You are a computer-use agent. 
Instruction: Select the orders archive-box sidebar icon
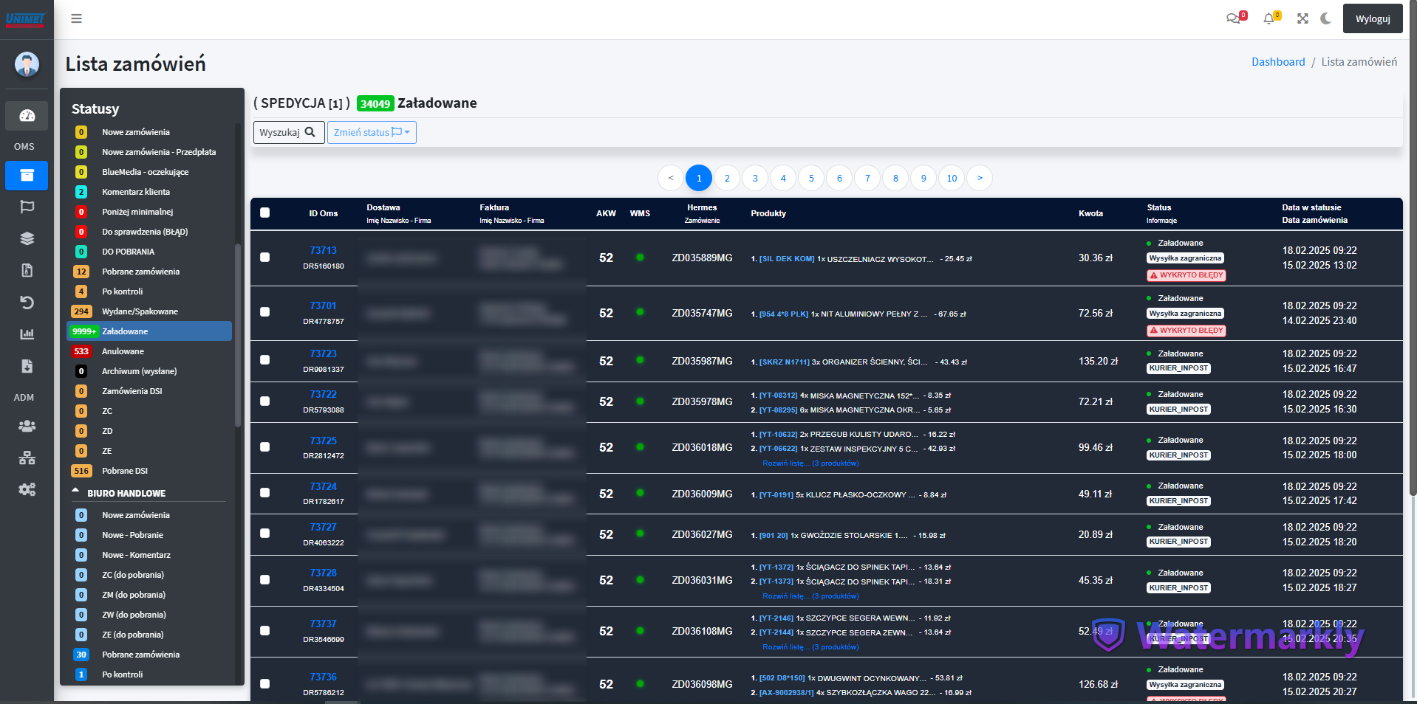27,176
